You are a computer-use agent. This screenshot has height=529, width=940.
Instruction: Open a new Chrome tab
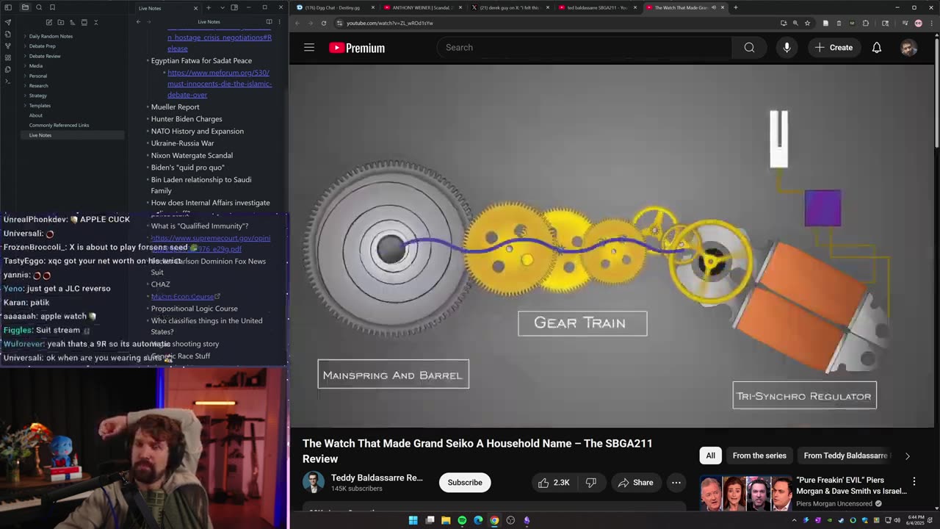point(735,7)
